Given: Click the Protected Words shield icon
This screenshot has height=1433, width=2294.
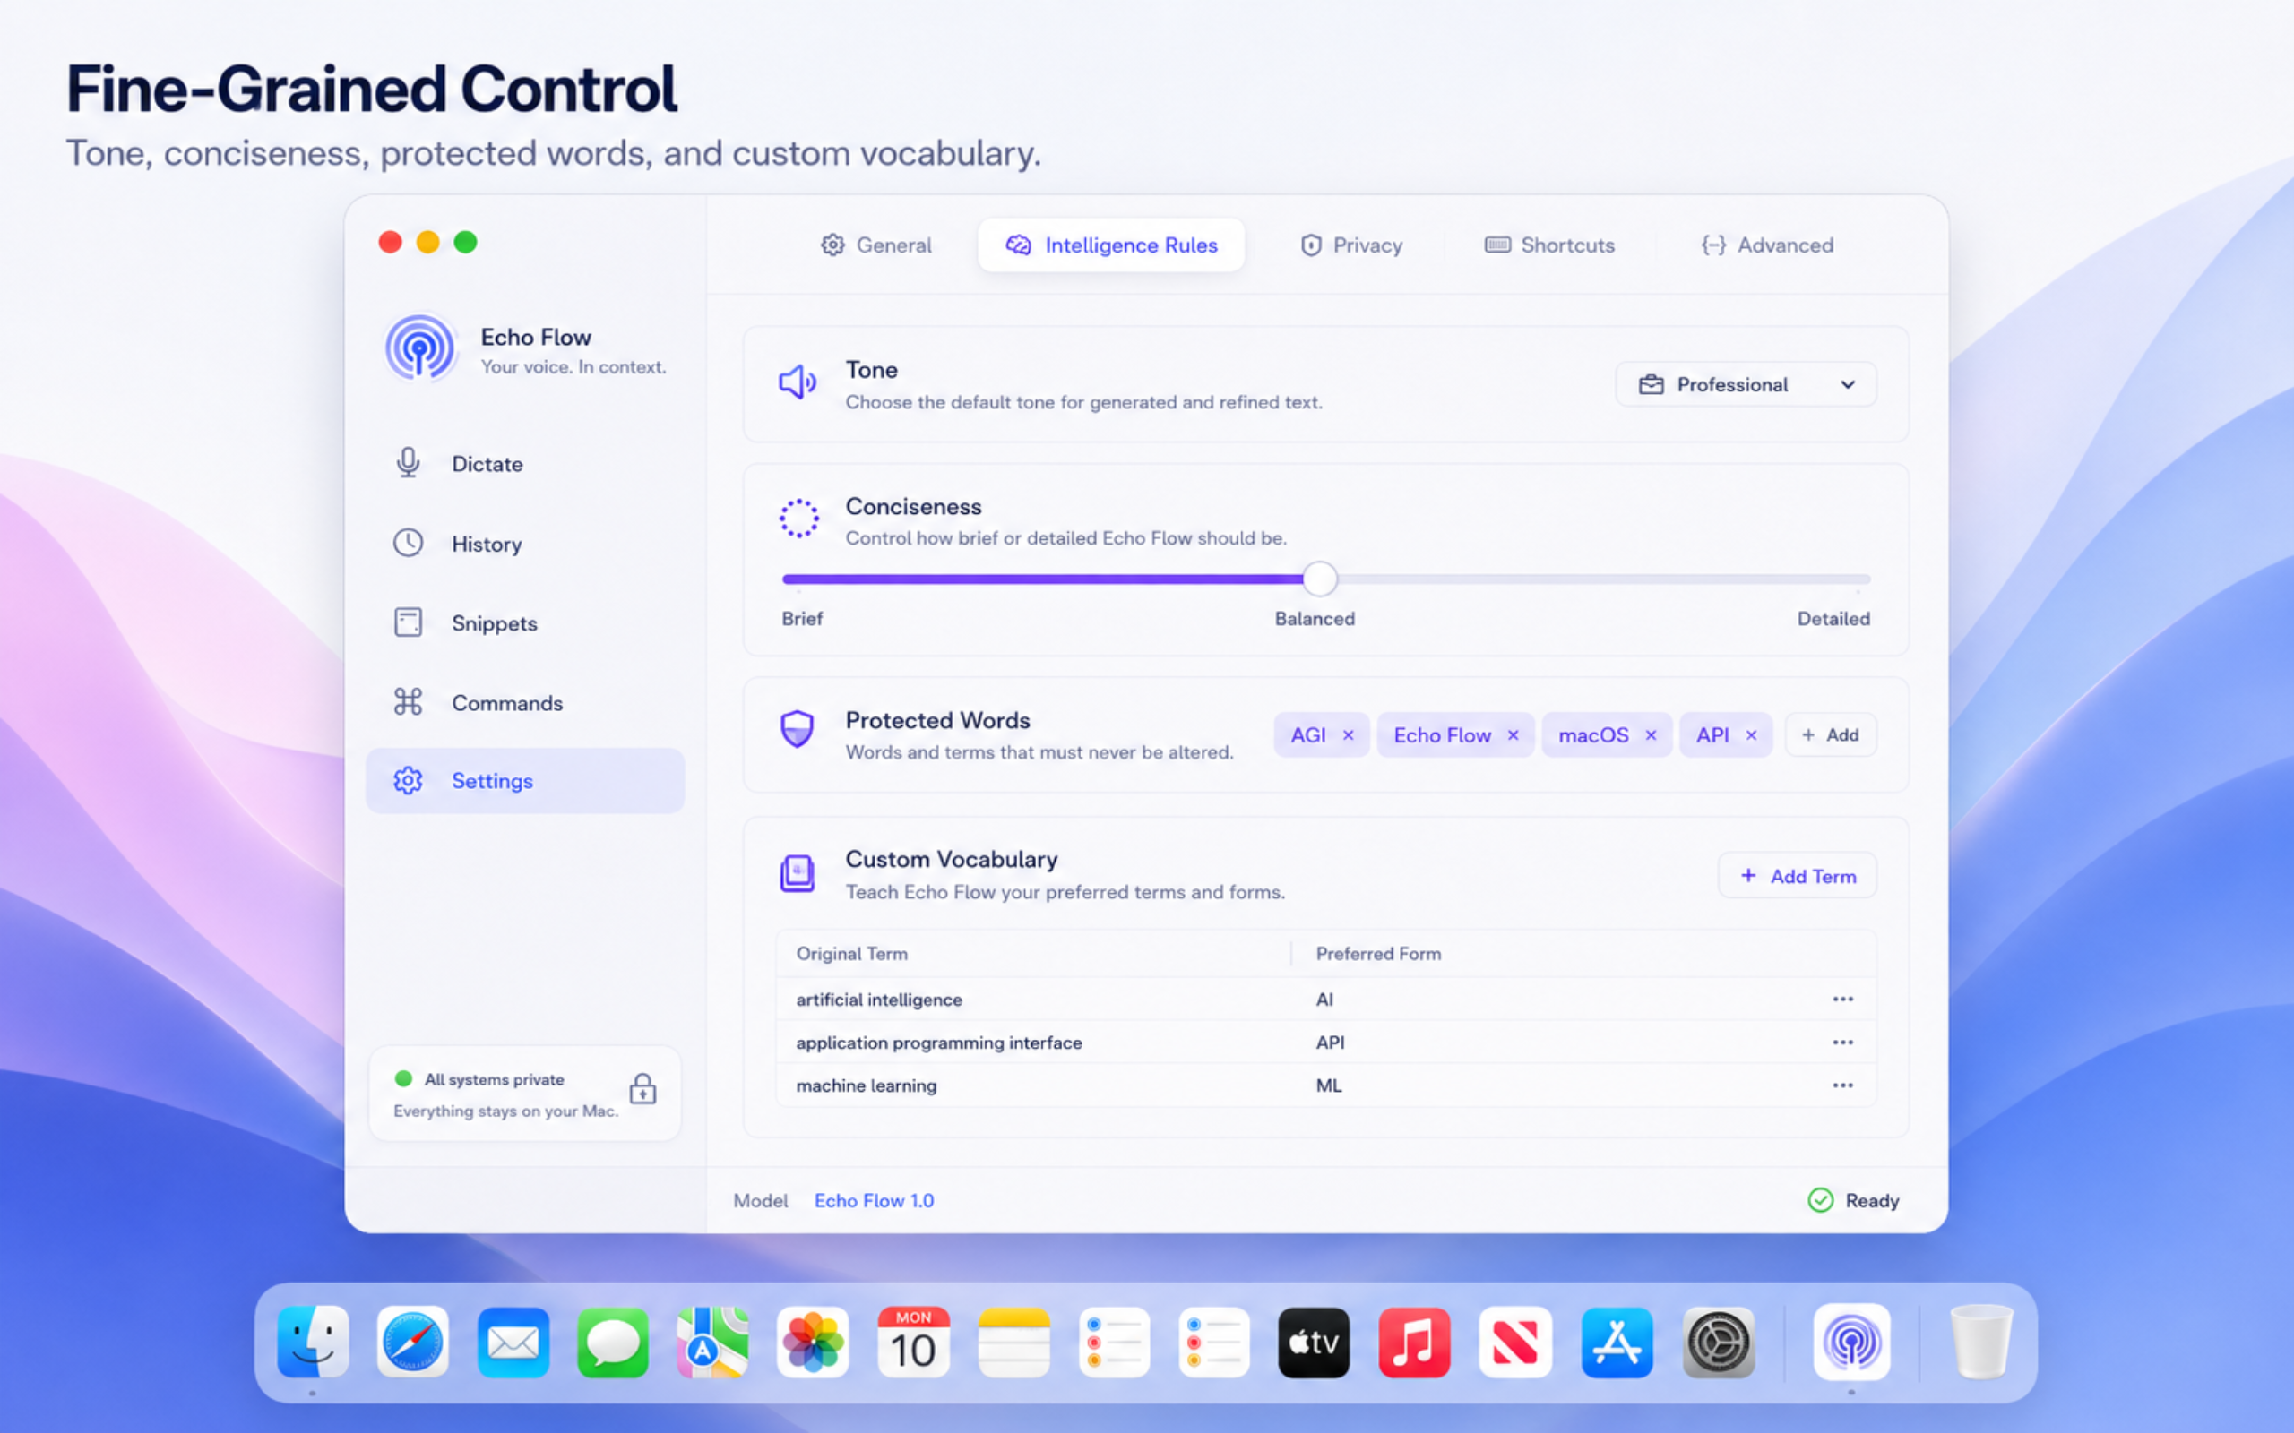Looking at the screenshot, I should [x=798, y=729].
